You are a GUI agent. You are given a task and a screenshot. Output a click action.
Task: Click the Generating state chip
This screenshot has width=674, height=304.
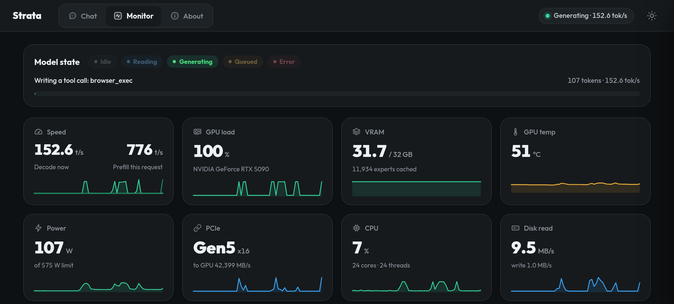point(192,62)
